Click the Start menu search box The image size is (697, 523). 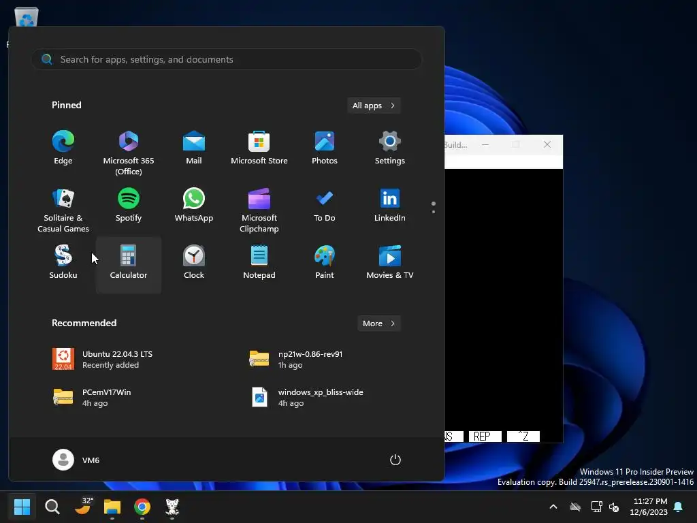point(227,59)
